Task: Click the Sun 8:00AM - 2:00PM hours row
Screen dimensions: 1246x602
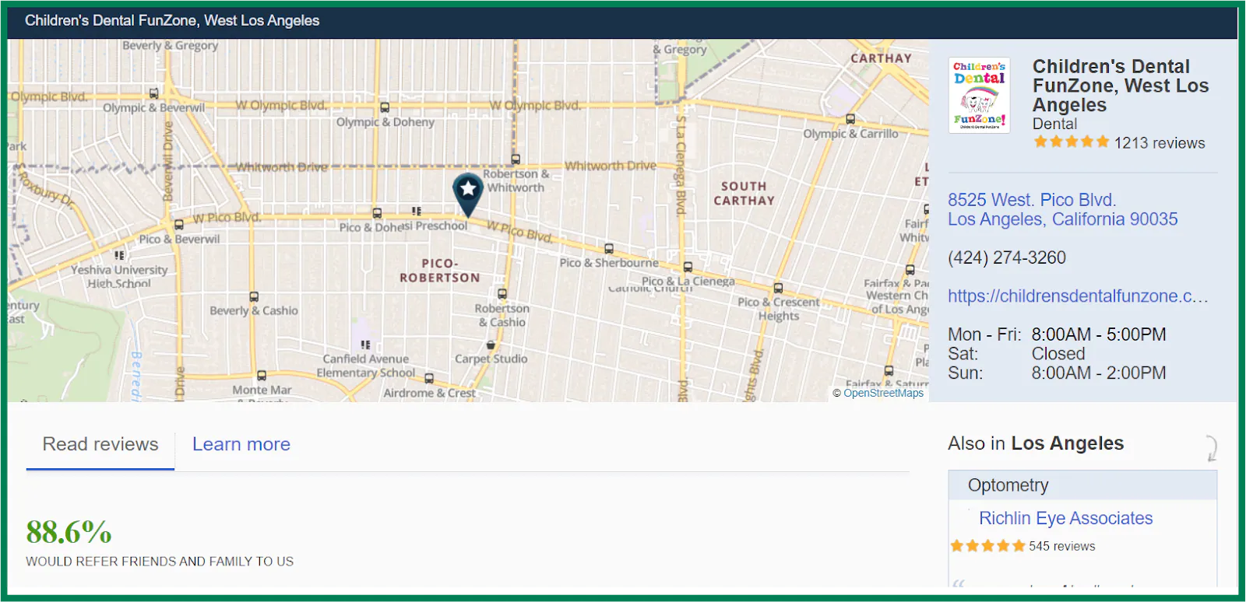Action: (1057, 373)
